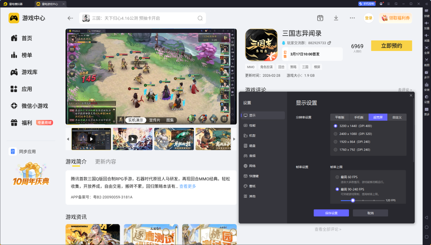The width and height of the screenshot is (431, 245).
Task: Open the downloads arrow icon in top bar
Action: (x=336, y=18)
